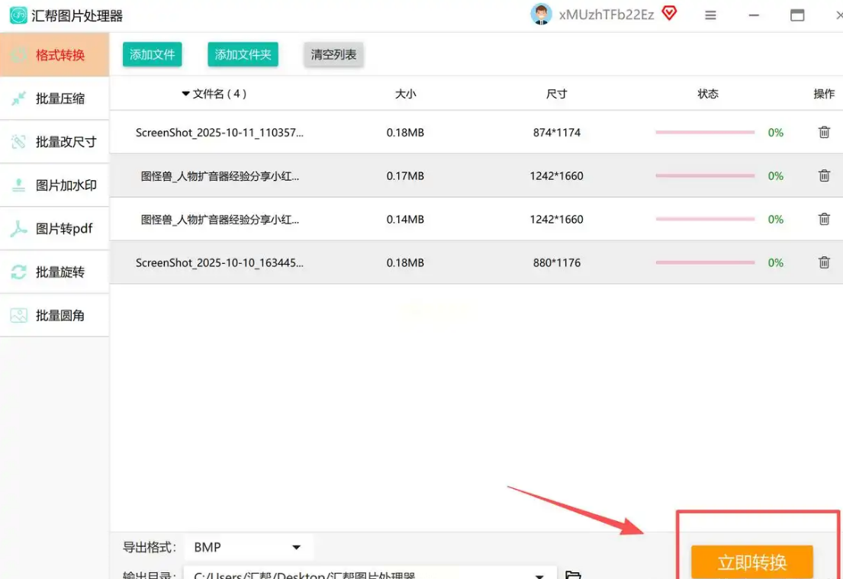Click progress bar of ScreenShot_2025-10-11 row
The width and height of the screenshot is (843, 579).
[705, 132]
